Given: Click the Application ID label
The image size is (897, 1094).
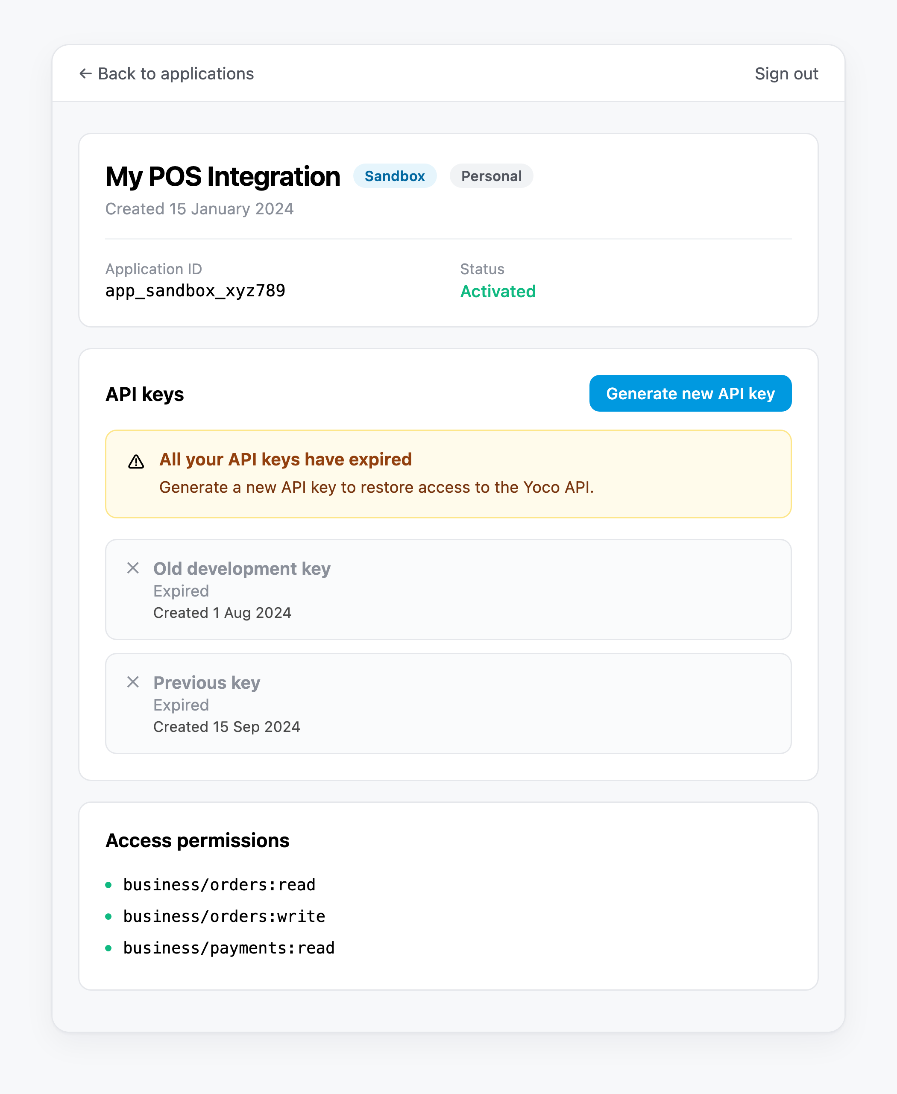Looking at the screenshot, I should pyautogui.click(x=153, y=269).
